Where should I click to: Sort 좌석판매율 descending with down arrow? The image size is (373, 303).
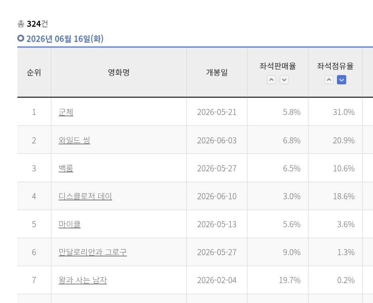click(x=284, y=80)
